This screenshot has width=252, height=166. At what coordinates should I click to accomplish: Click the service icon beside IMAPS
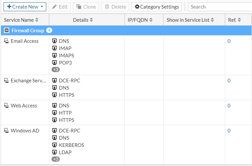click(55, 56)
